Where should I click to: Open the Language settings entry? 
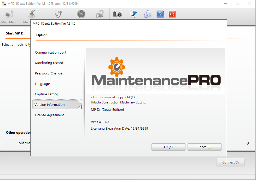click(x=42, y=84)
